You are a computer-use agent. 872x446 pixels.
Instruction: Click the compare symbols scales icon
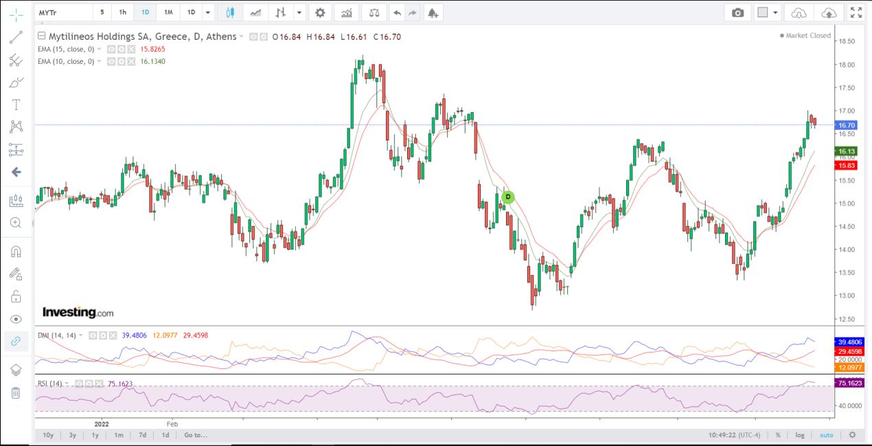pos(373,12)
